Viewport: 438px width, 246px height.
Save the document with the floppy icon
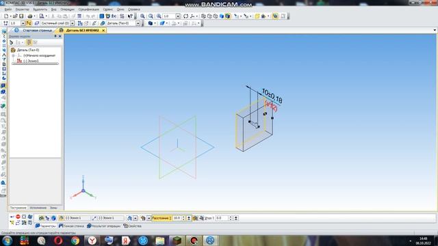[21, 16]
